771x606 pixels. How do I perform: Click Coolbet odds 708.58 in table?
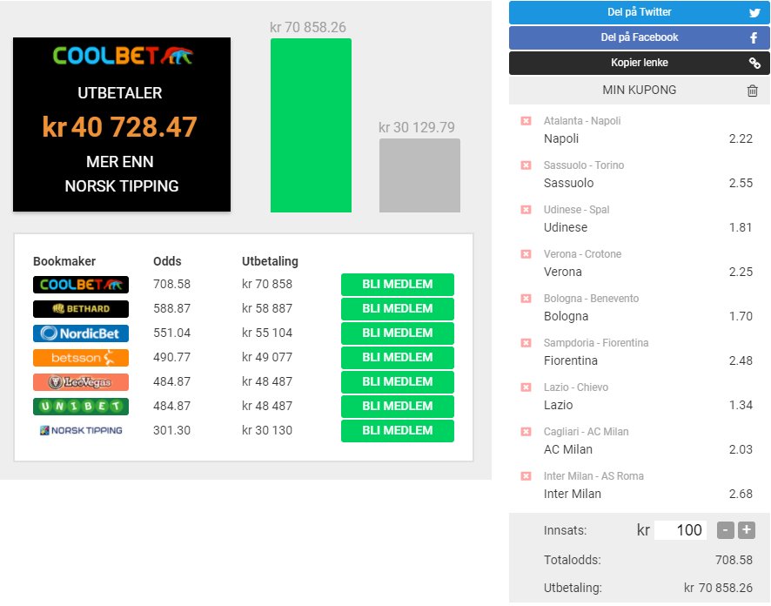click(171, 285)
